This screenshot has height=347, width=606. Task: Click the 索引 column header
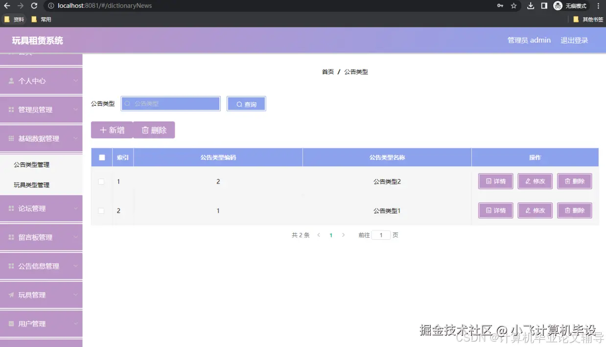click(x=123, y=158)
